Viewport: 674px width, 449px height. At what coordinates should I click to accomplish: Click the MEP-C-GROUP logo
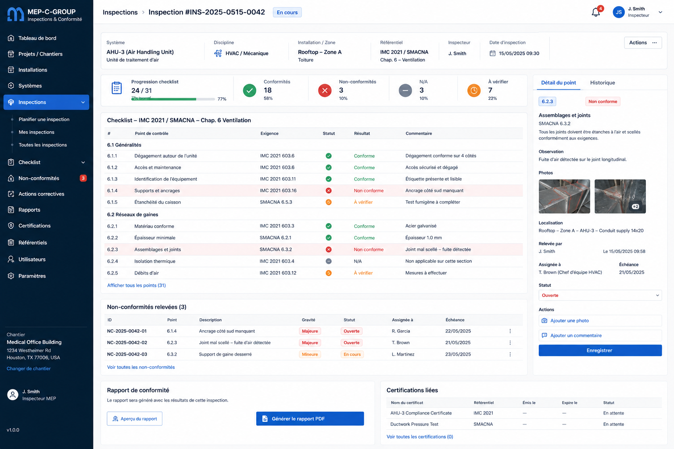coord(15,14)
